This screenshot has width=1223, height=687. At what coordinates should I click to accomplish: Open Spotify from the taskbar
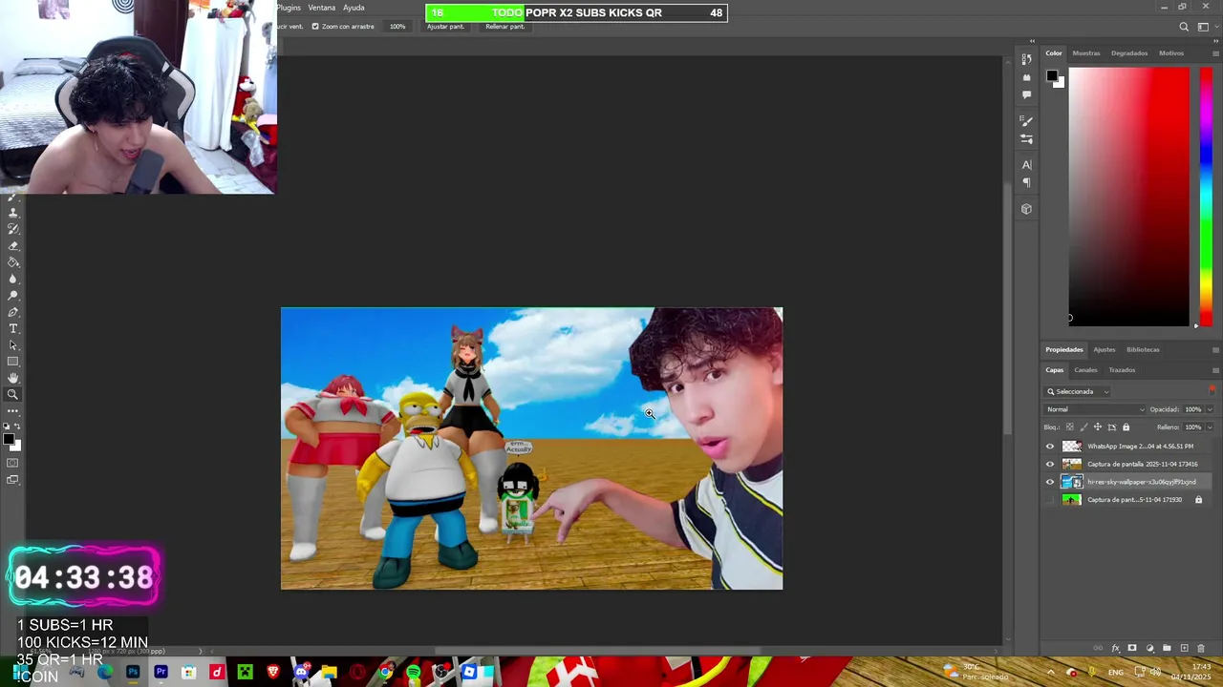[413, 673]
